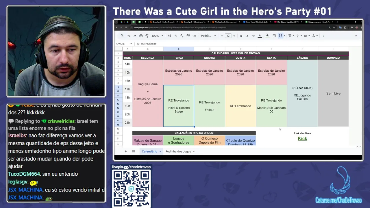Click the browser back arrow
This screenshot has height=208, width=370.
tap(116, 27)
